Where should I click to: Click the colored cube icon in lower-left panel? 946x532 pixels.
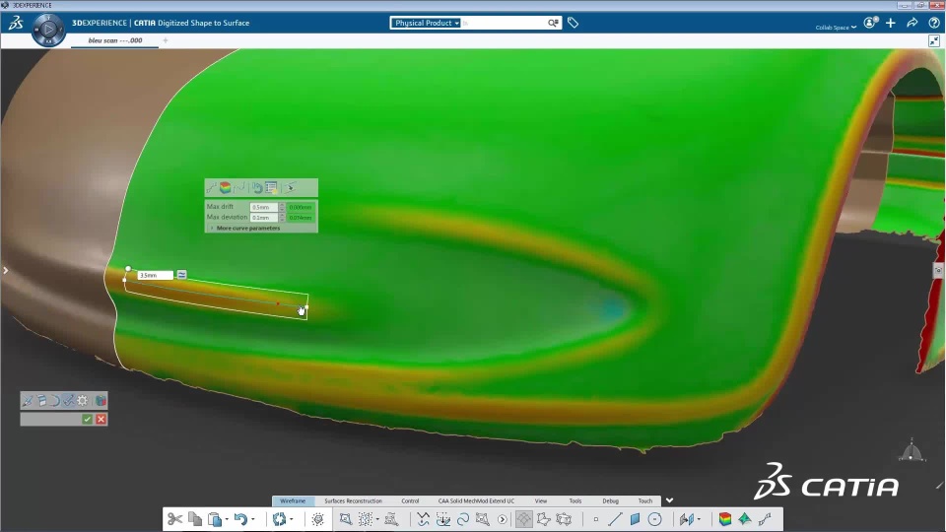tap(101, 401)
